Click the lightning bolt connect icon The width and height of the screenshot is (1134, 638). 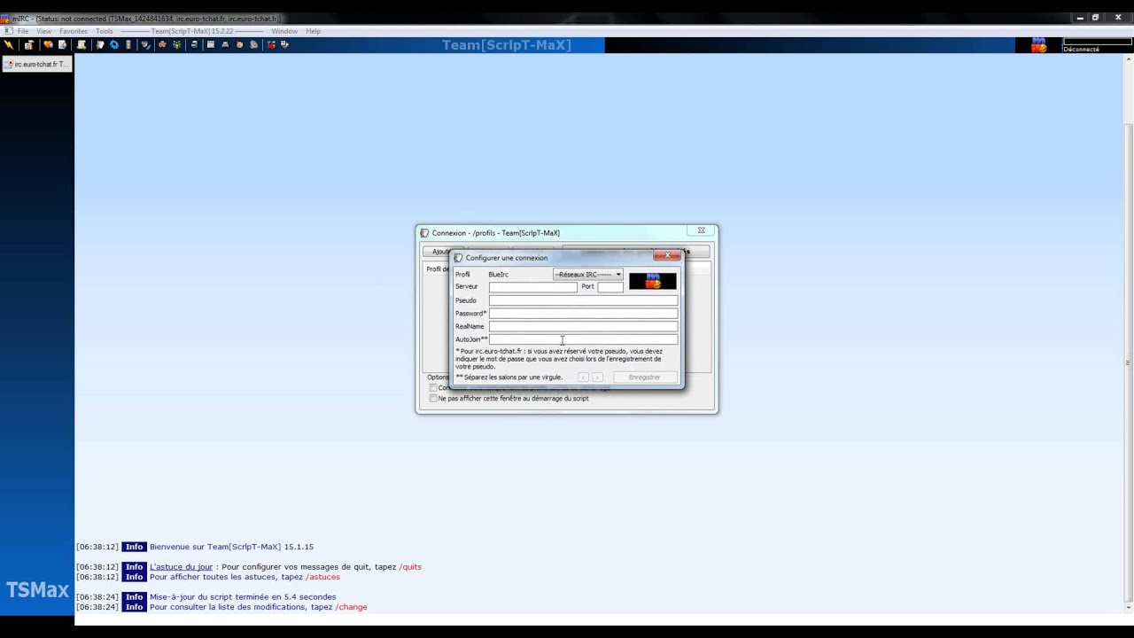(x=9, y=44)
